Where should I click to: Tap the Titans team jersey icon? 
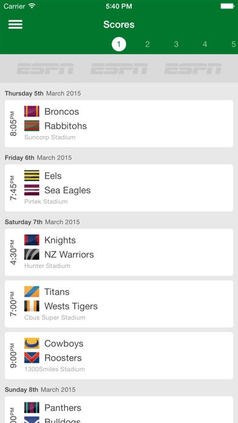tap(32, 292)
